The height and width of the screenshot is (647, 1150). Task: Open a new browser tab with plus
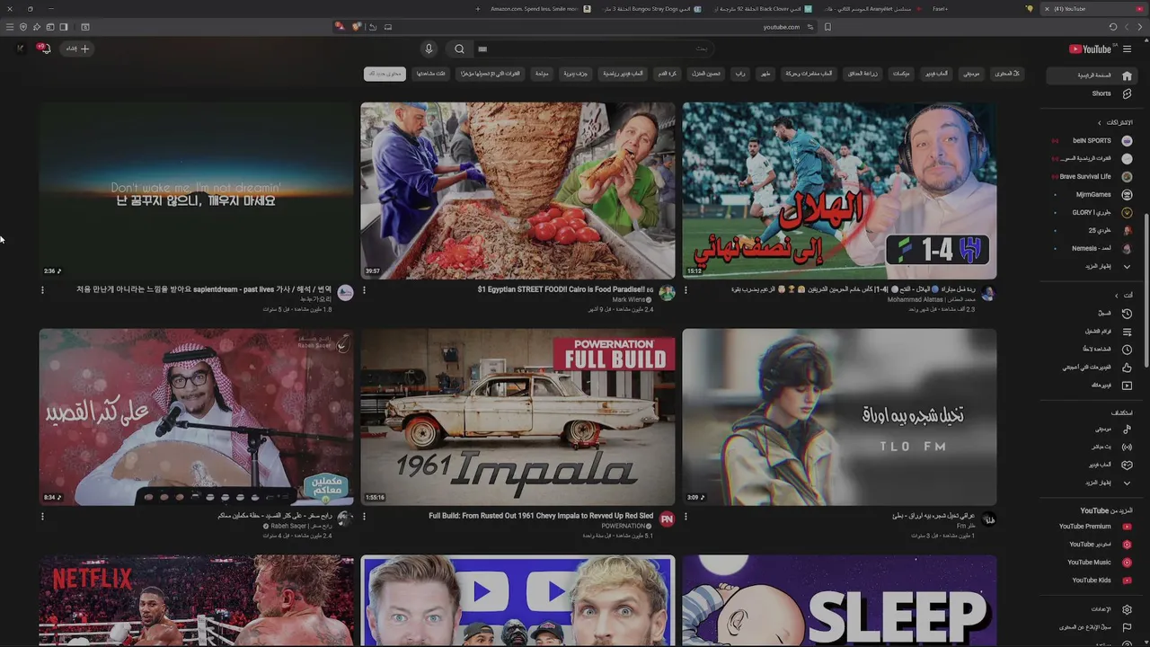[x=477, y=9]
